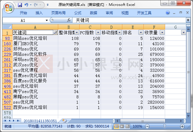Viewport: 193px width, 132px height.
Task: Select cell 黑帽seo优化
Action: pyautogui.click(x=35, y=97)
